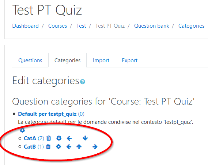Open the Import tab
Screen dimensions: 208x165
(101, 60)
